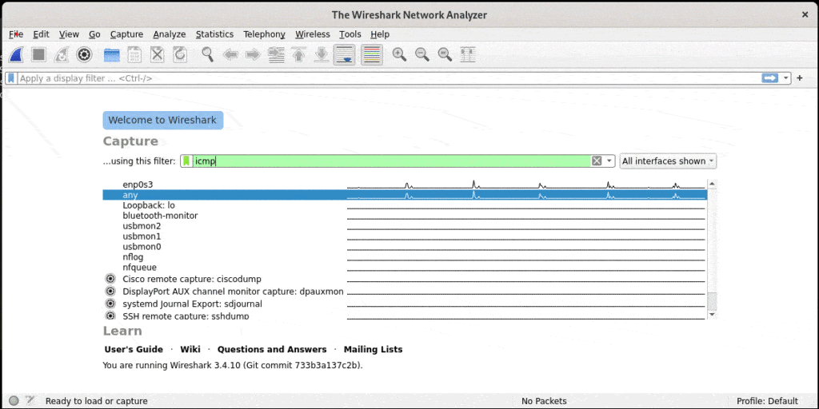Jump to last packet icon
The height and width of the screenshot is (409, 819).
click(322, 54)
